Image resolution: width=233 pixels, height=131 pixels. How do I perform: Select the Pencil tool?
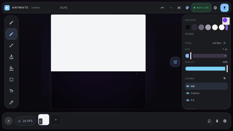click(x=11, y=23)
